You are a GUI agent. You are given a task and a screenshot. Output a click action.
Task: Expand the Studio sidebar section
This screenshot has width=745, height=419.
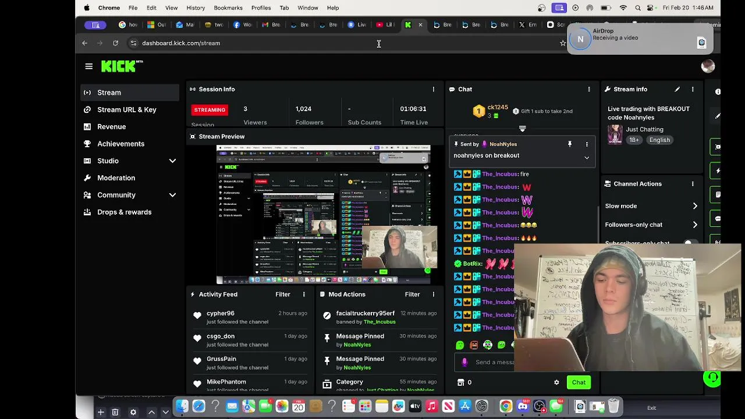[172, 161]
